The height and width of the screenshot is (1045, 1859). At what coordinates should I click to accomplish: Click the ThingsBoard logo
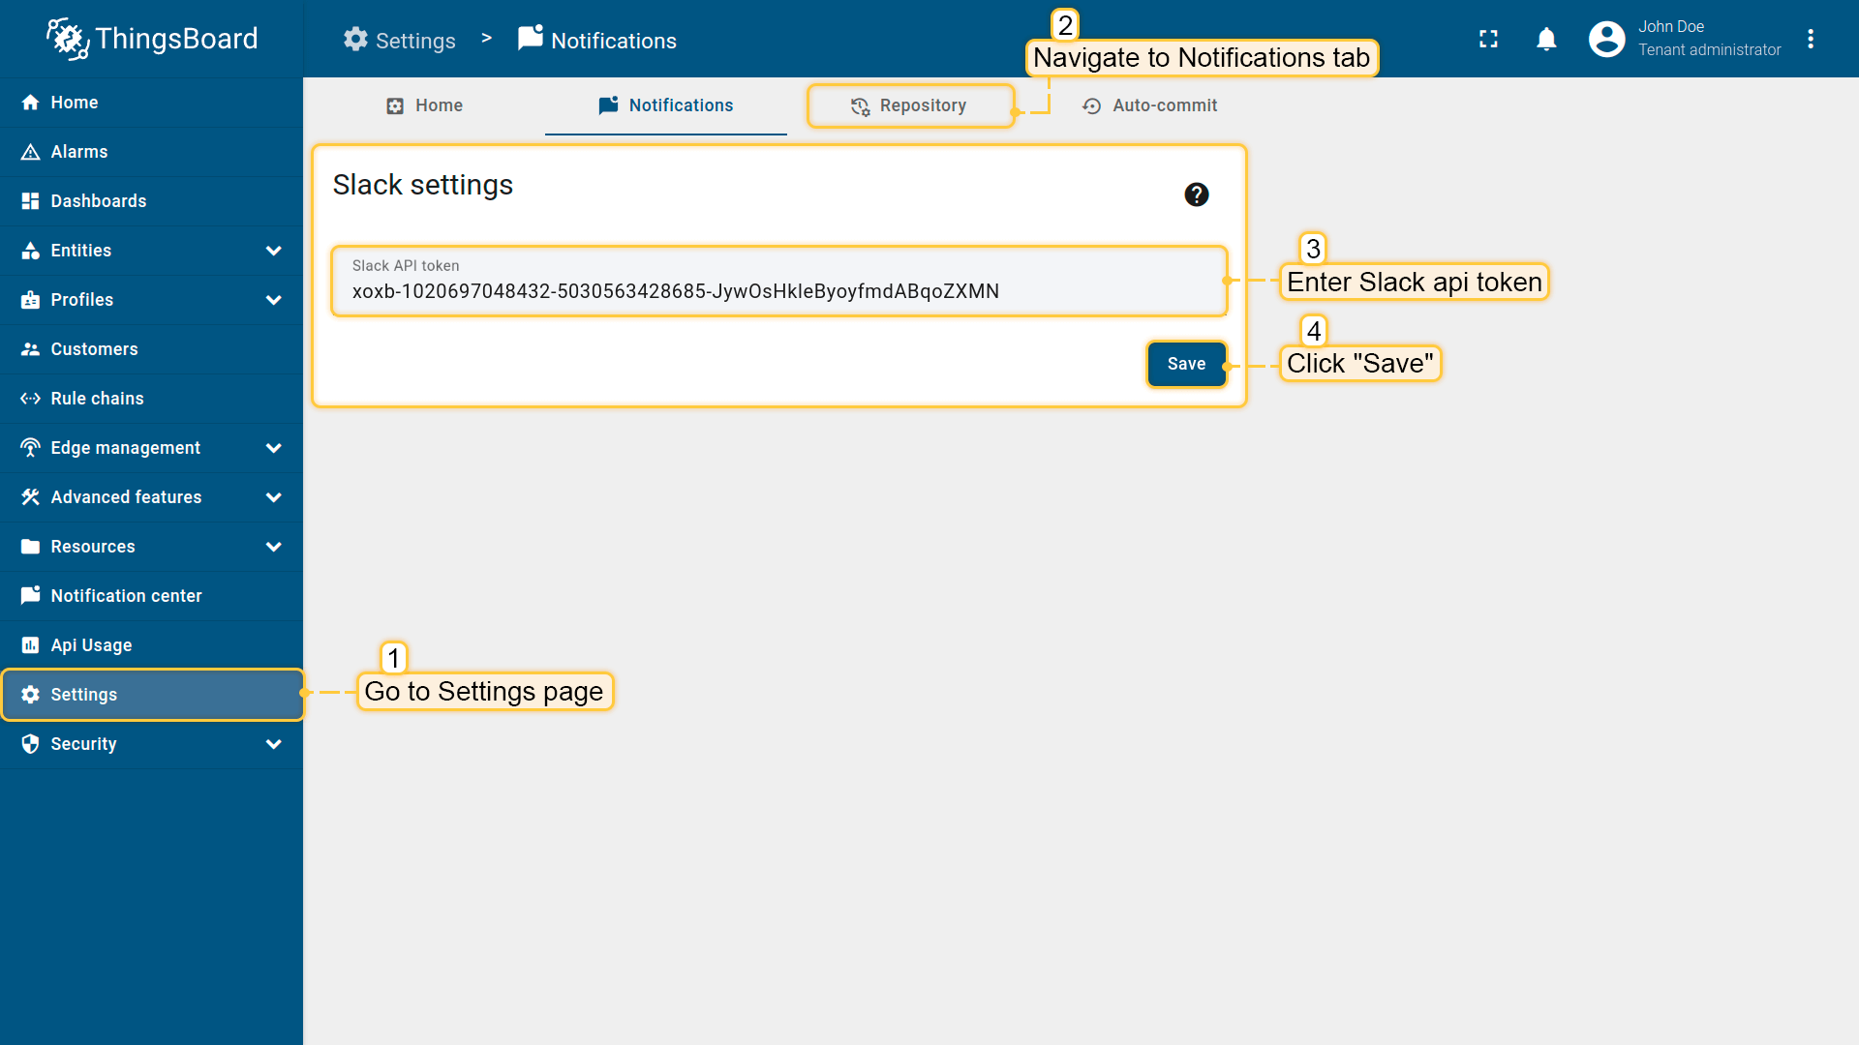tap(152, 39)
